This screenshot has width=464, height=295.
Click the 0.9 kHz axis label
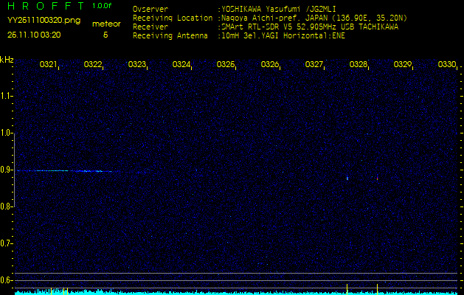pos(6,170)
